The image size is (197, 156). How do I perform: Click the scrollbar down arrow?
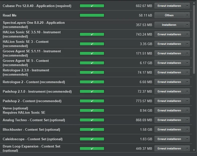194,150
